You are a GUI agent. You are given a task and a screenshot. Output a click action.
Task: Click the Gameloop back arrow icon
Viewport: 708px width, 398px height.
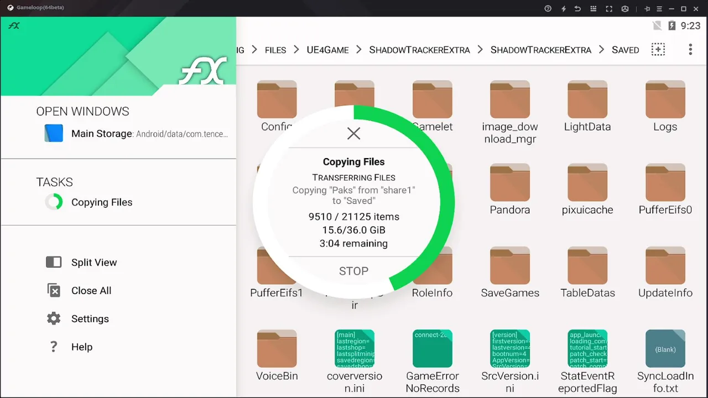click(578, 8)
